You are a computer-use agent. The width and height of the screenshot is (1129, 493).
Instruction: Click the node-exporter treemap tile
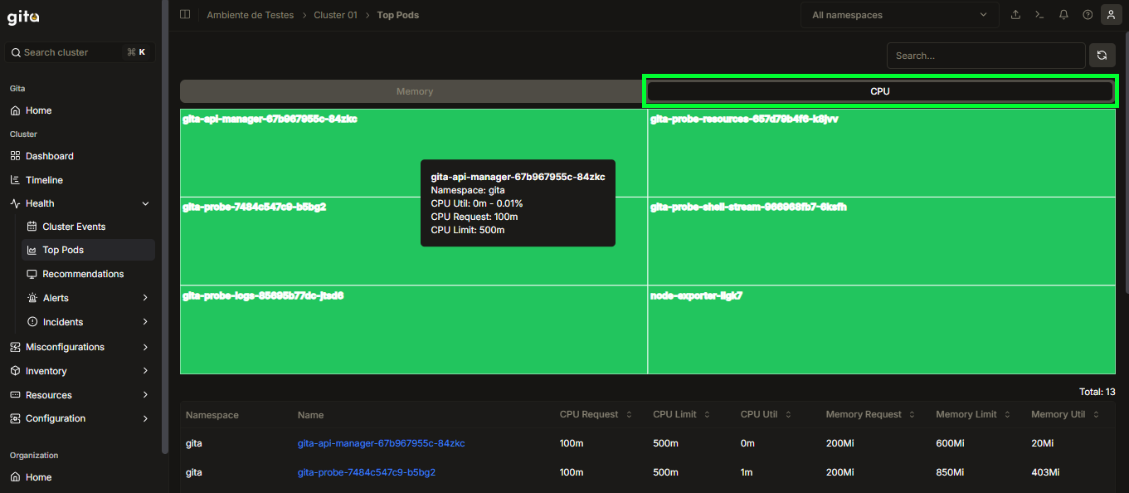tap(881, 329)
